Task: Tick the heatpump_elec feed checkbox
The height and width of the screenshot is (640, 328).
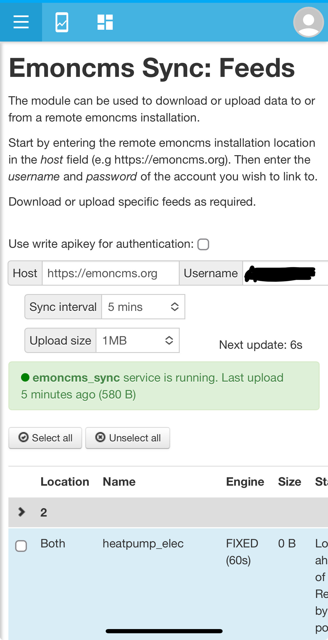Action: 21,546
